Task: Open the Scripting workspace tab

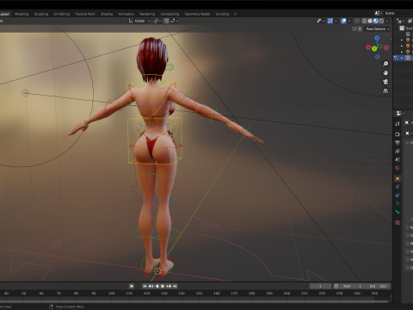Action: click(x=222, y=14)
